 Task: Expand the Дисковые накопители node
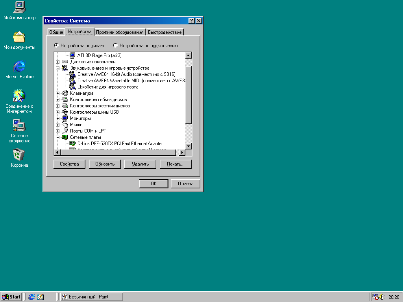(x=57, y=62)
